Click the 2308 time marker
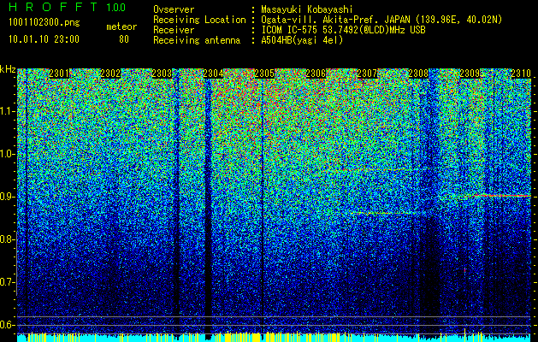Image resolution: width=538 pixels, height=342 pixels. [418, 74]
